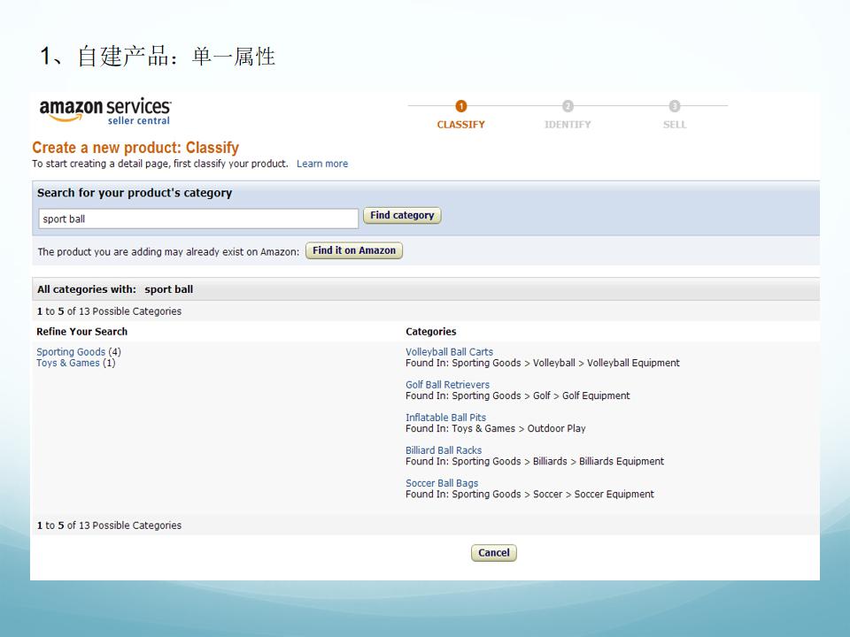Screen dimensions: 850x637
Task: Select the Classify step 1 circle
Action: [460, 105]
